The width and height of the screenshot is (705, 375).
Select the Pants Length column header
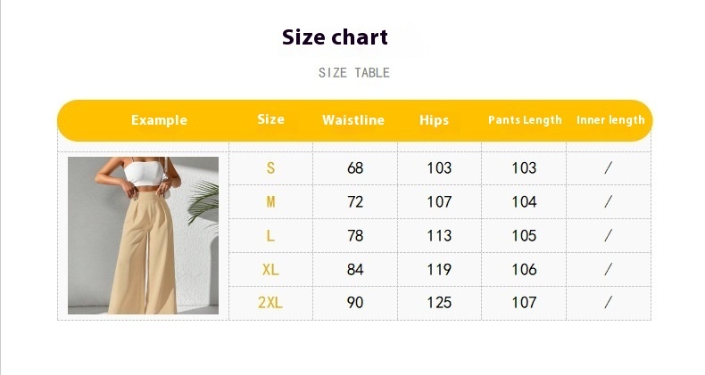pos(525,120)
